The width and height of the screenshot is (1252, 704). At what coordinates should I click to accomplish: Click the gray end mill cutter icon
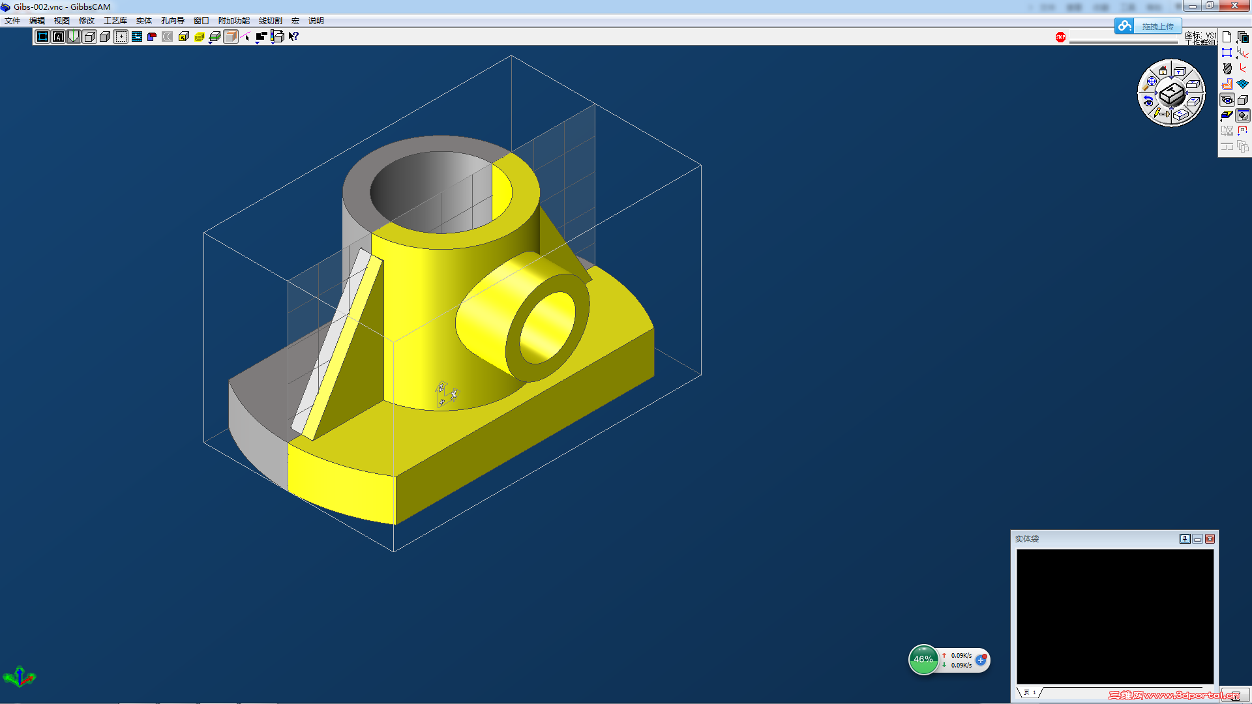tap(1227, 68)
